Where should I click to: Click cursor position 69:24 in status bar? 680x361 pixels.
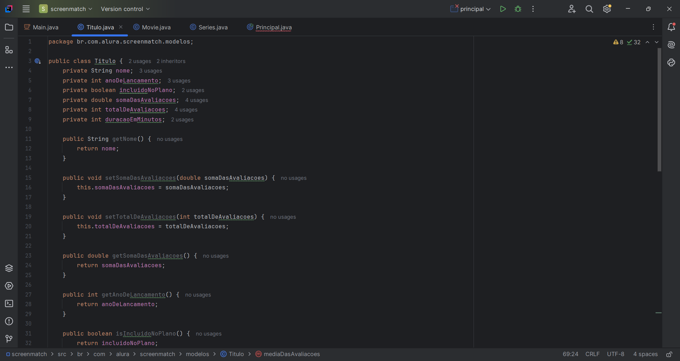(x=570, y=354)
